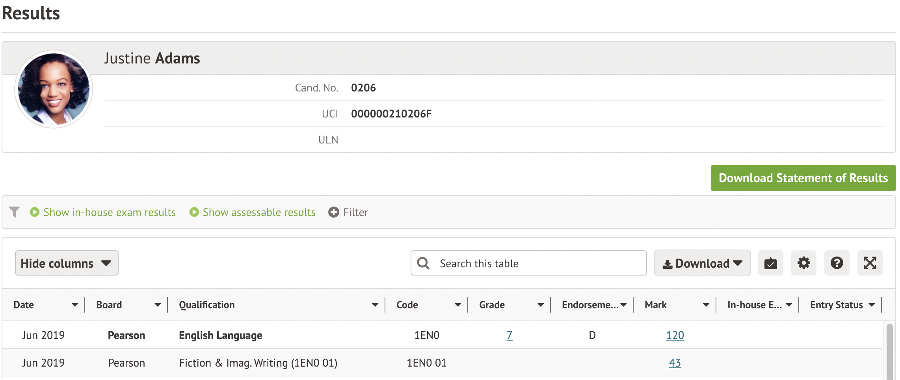Click Download Statement of Results button
Screen dimensions: 900x380
click(803, 178)
